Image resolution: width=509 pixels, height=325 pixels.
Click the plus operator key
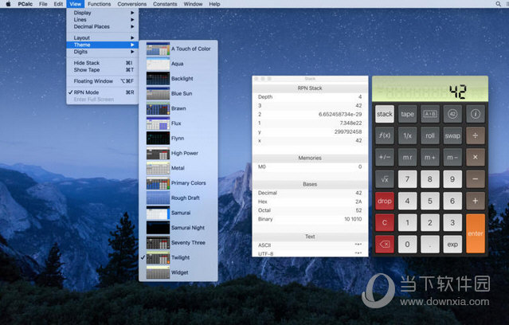click(476, 201)
